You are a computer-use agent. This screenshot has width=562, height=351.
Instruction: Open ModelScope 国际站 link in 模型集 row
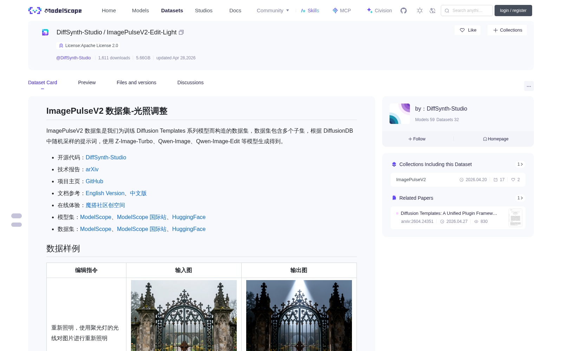[x=142, y=217]
